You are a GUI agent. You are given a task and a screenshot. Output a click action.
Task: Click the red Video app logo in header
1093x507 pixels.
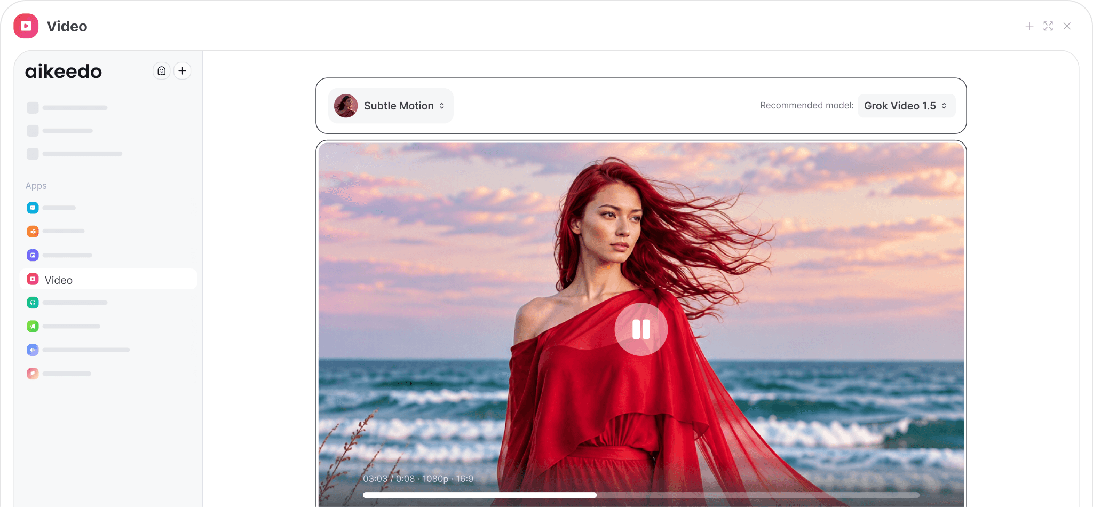(x=26, y=26)
